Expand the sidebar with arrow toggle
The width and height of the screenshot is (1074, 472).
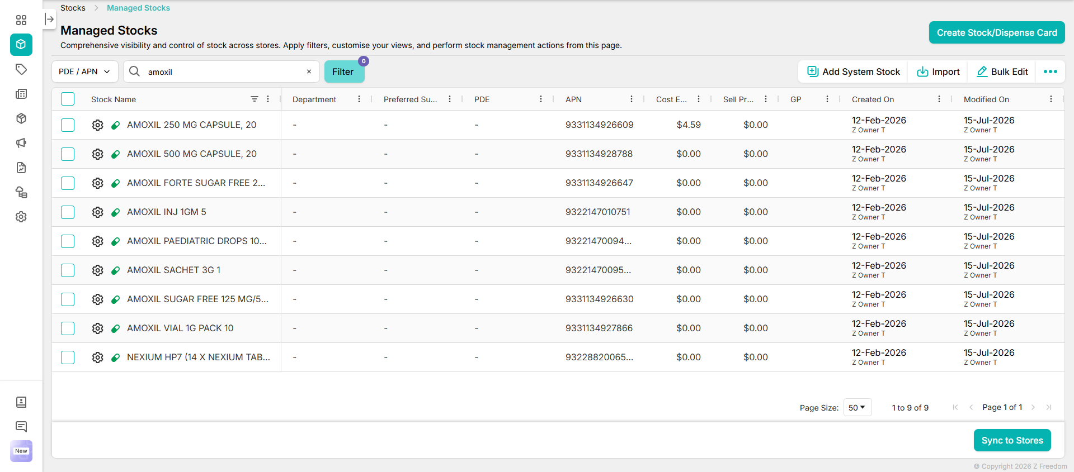point(49,19)
